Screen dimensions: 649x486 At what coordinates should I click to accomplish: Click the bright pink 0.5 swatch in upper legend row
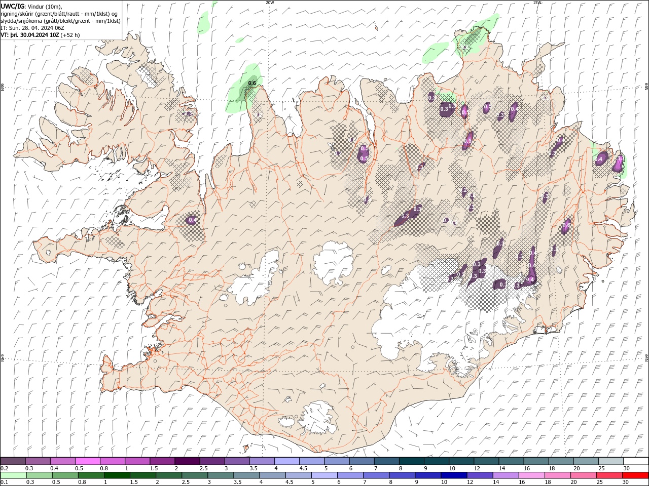point(88,461)
